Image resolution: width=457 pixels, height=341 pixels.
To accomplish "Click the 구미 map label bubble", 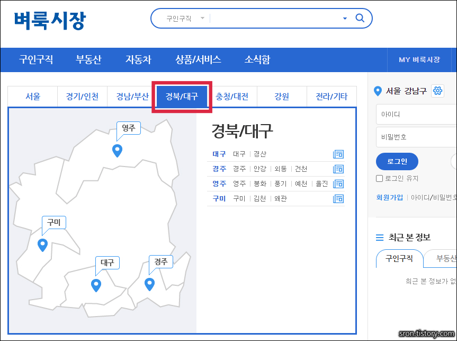I will [x=54, y=222].
